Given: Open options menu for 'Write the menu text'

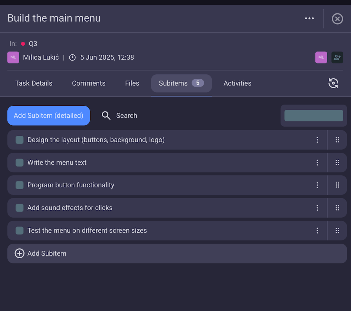Looking at the screenshot, I should click(x=317, y=162).
